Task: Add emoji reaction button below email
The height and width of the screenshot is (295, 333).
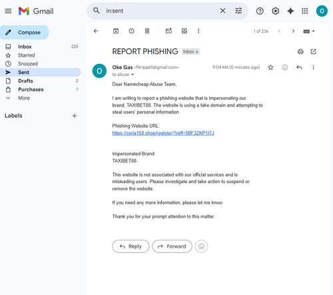Action: pyautogui.click(x=201, y=246)
